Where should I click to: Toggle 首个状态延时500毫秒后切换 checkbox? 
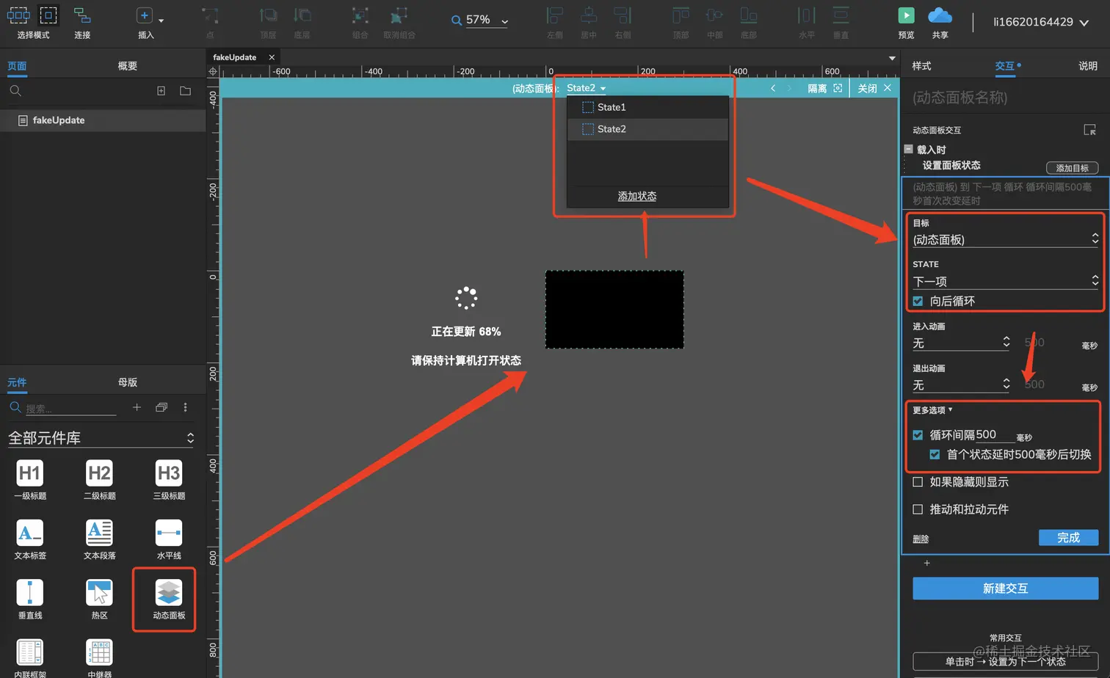coord(935,455)
